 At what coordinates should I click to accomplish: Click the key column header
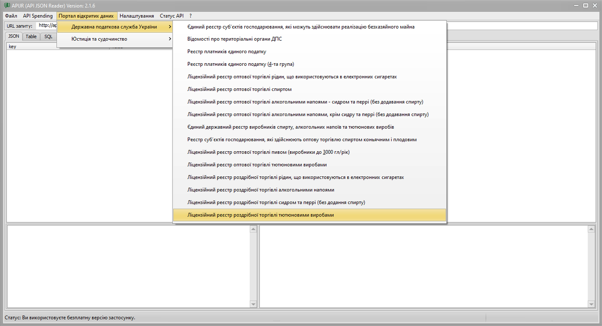tap(58, 46)
